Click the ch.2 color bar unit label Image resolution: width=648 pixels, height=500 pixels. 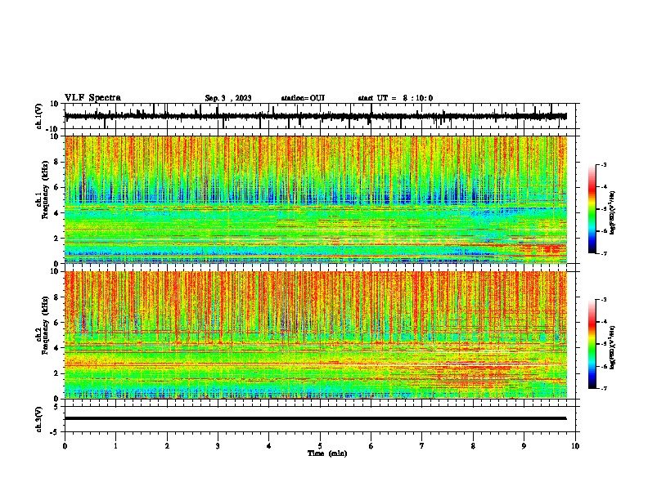coord(613,347)
